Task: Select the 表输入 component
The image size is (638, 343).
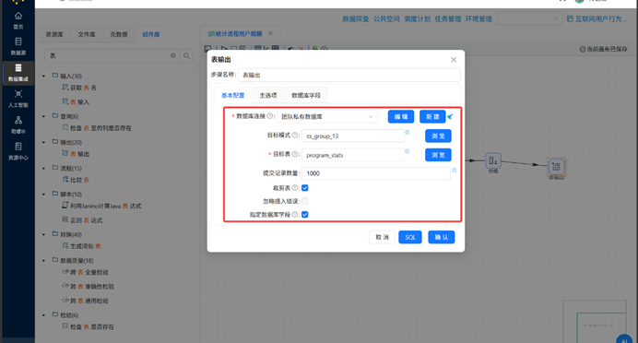Action: click(x=76, y=101)
